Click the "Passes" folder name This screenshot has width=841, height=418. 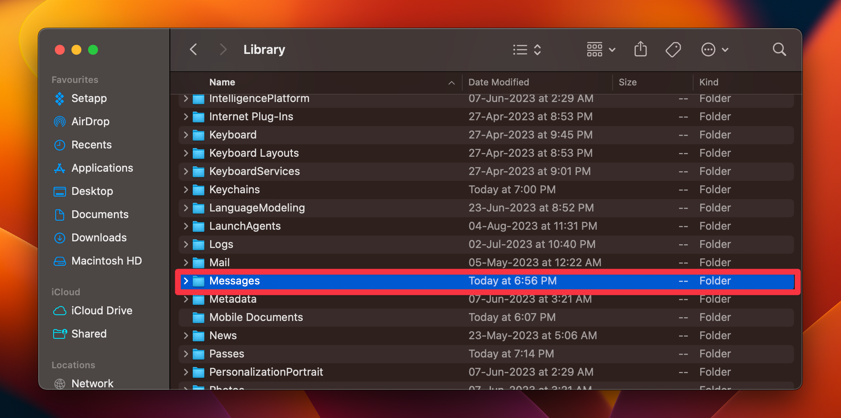pos(227,354)
